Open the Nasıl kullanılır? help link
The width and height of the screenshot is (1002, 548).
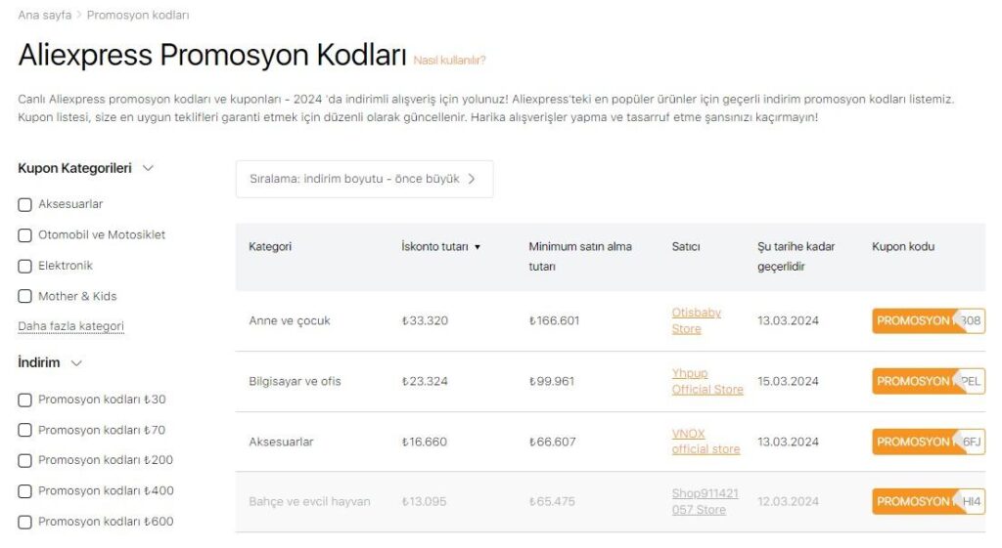coord(449,60)
